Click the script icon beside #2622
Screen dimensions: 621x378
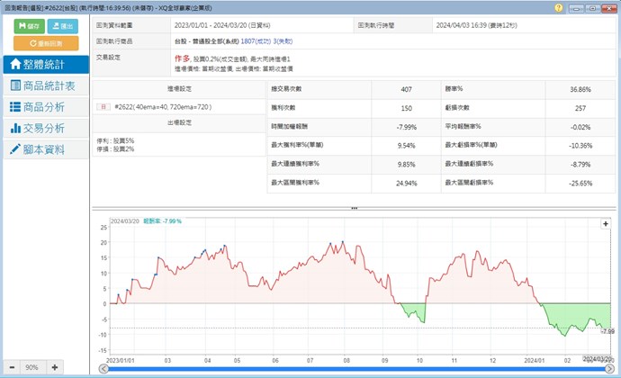[103, 106]
